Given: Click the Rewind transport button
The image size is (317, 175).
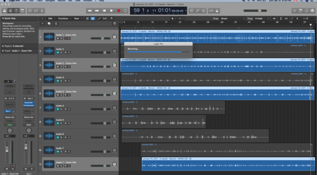Looking at the screenshot, I should coord(90,11).
